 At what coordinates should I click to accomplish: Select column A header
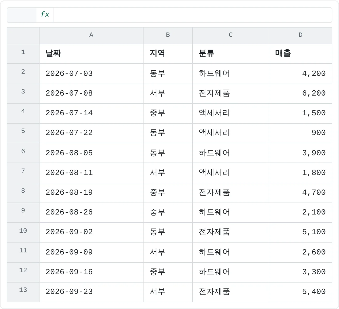click(x=91, y=36)
